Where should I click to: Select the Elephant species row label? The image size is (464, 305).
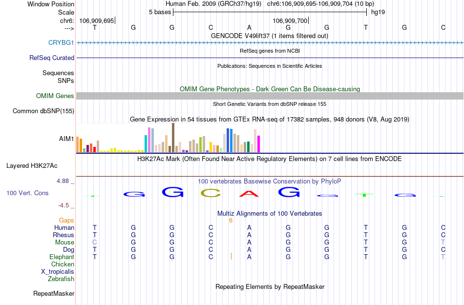coord(62,257)
